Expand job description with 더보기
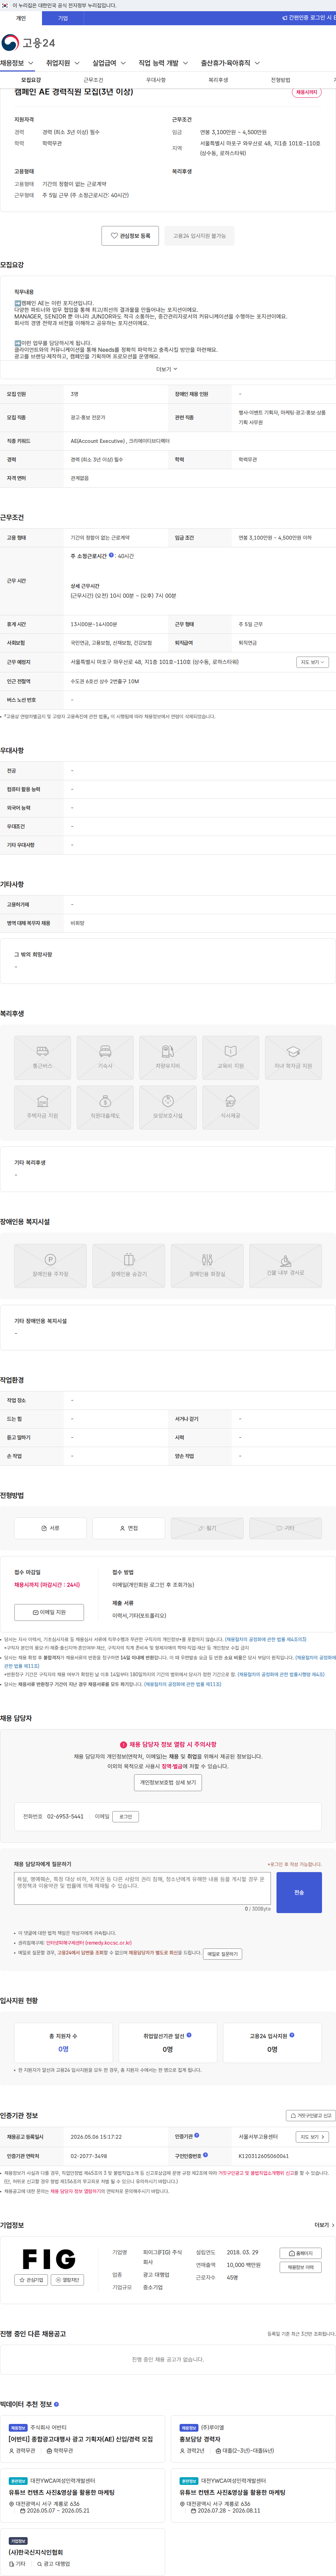This screenshot has width=336, height=2576. (167, 369)
